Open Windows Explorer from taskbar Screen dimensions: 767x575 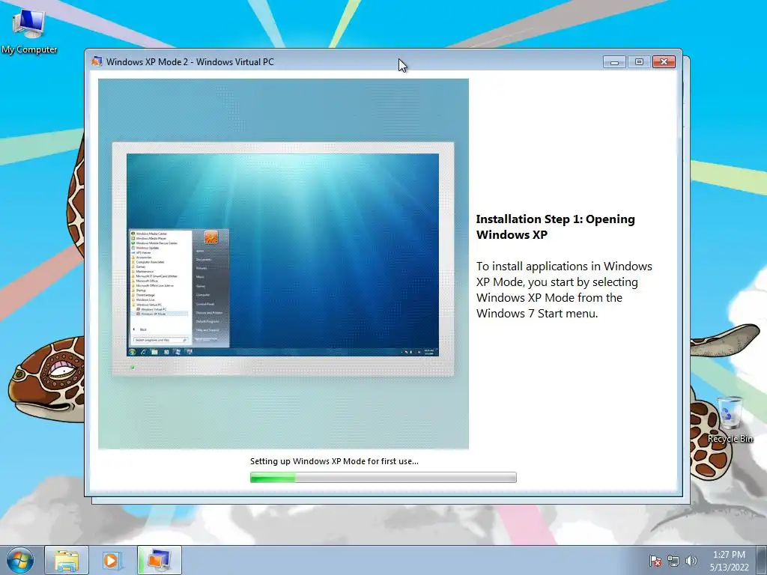[67, 560]
